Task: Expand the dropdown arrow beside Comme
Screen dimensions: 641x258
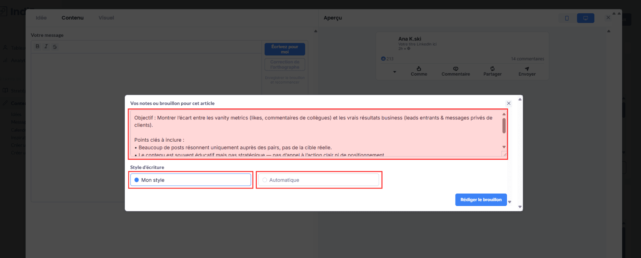Action: pos(395,72)
